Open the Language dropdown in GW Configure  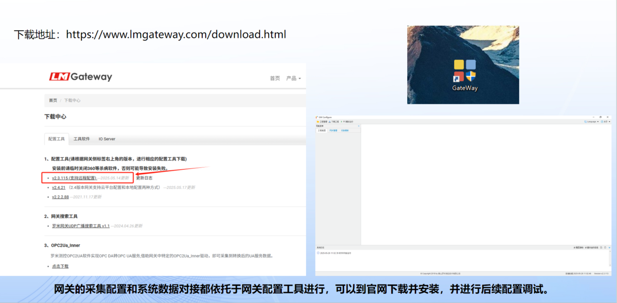tap(592, 122)
